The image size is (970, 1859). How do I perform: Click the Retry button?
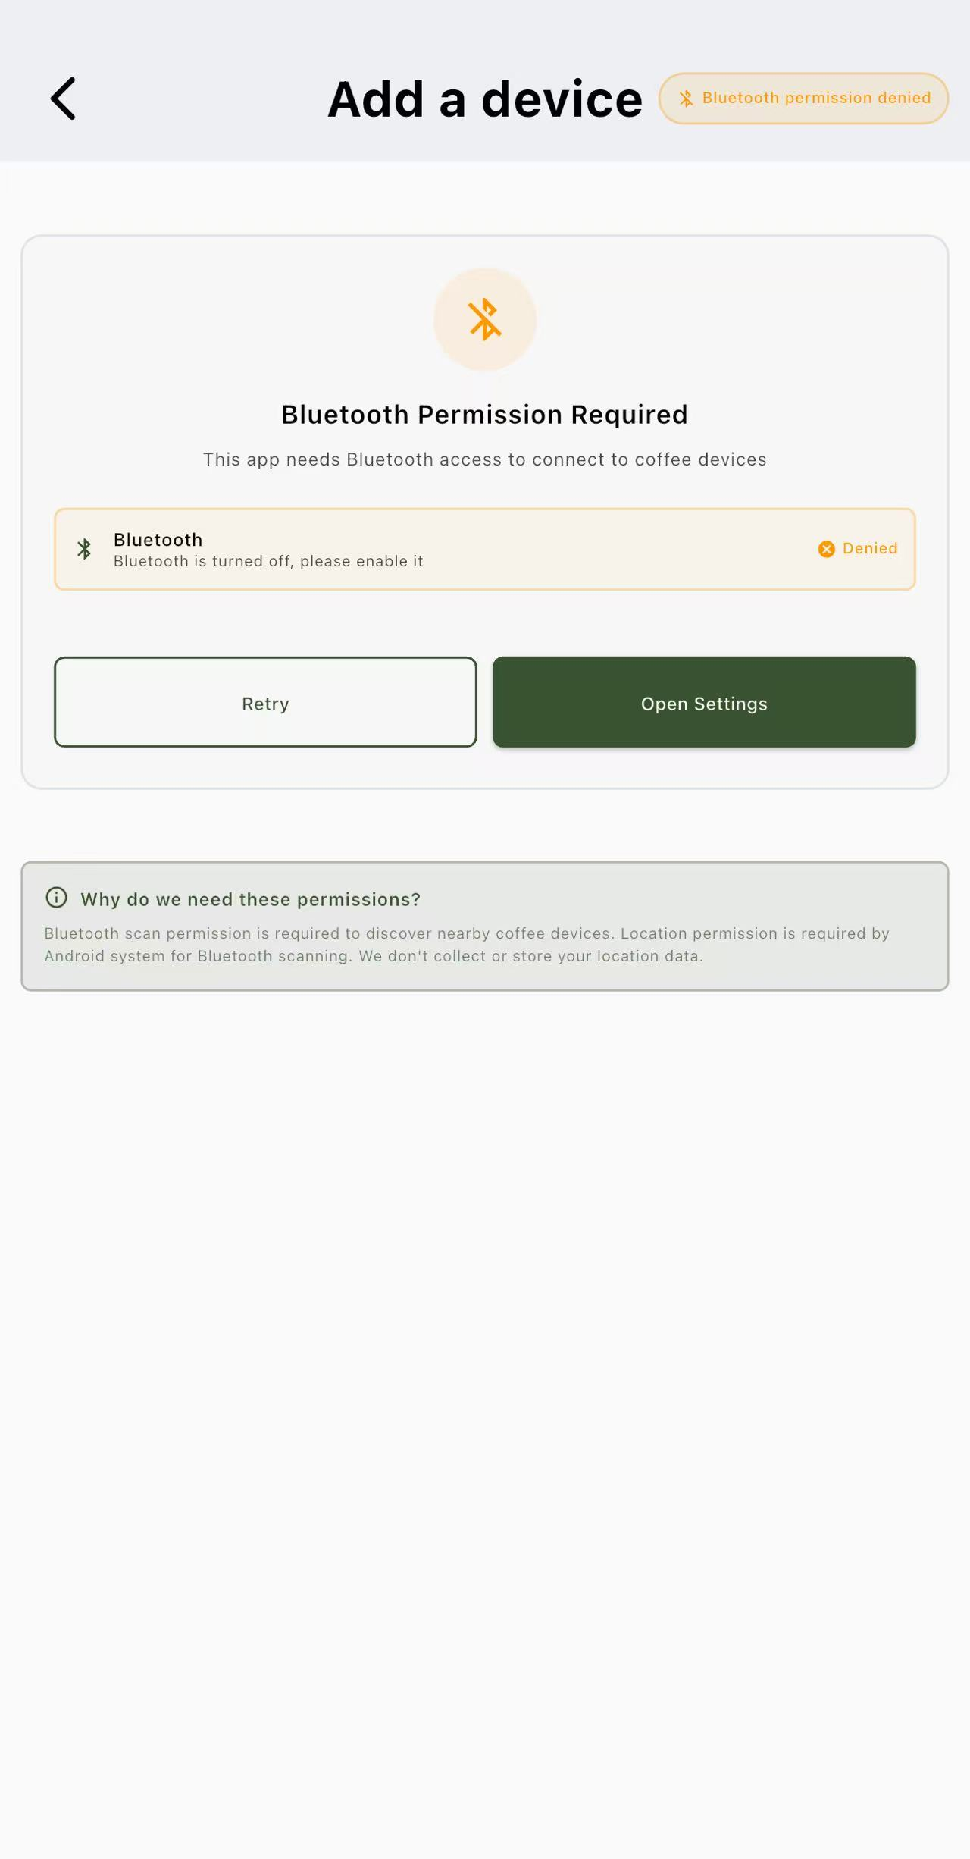tap(265, 702)
